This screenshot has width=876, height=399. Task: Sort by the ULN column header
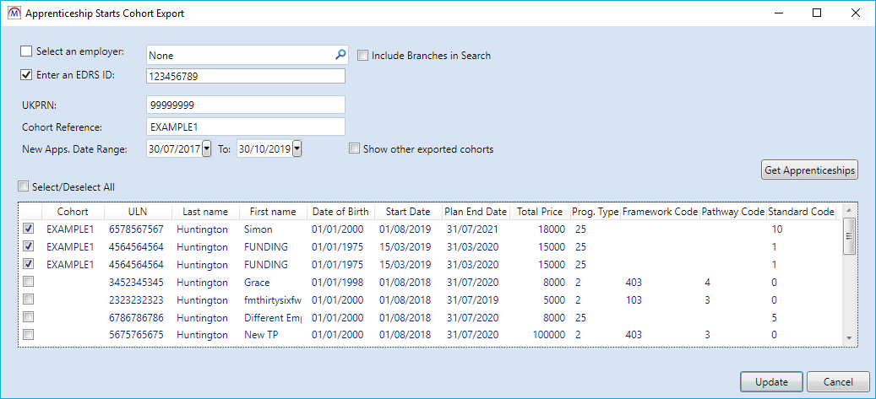pyautogui.click(x=138, y=212)
